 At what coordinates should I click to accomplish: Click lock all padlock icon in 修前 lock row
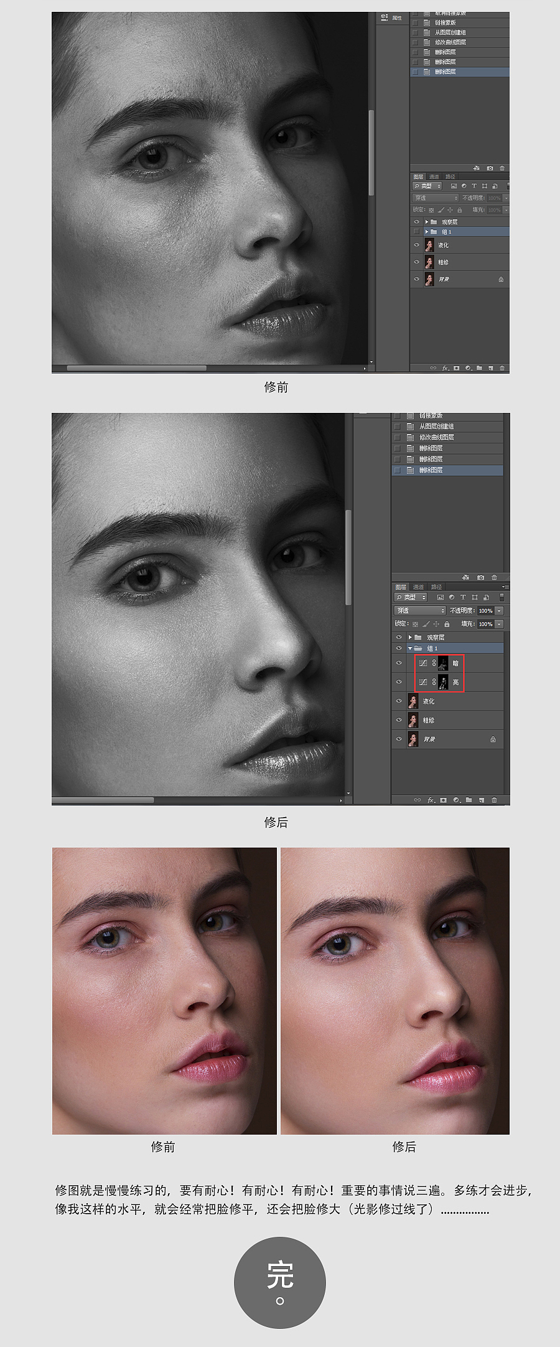click(x=460, y=210)
